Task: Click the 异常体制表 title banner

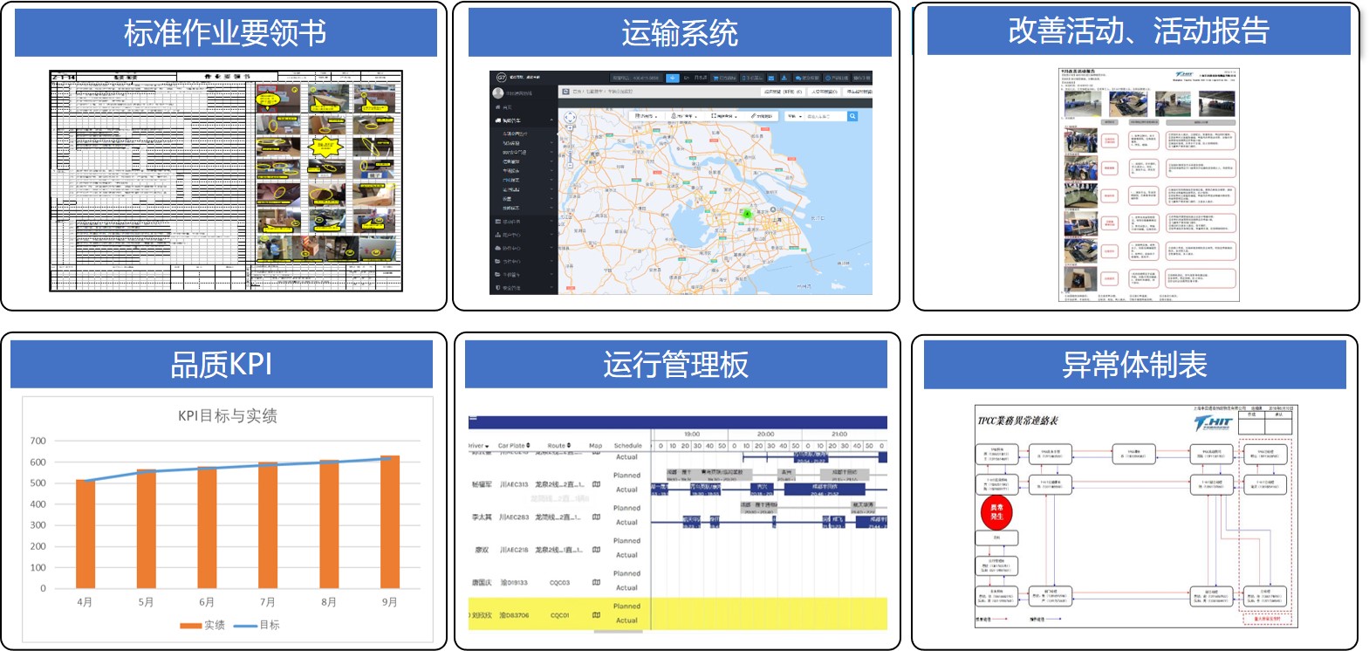Action: coord(1134,364)
